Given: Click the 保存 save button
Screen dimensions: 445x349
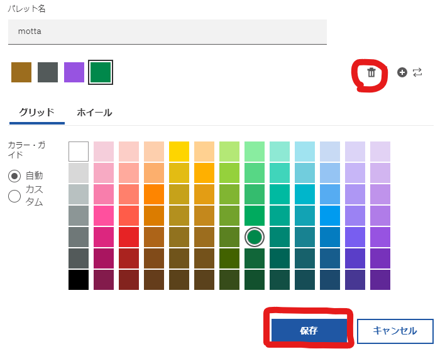Looking at the screenshot, I should (x=309, y=330).
